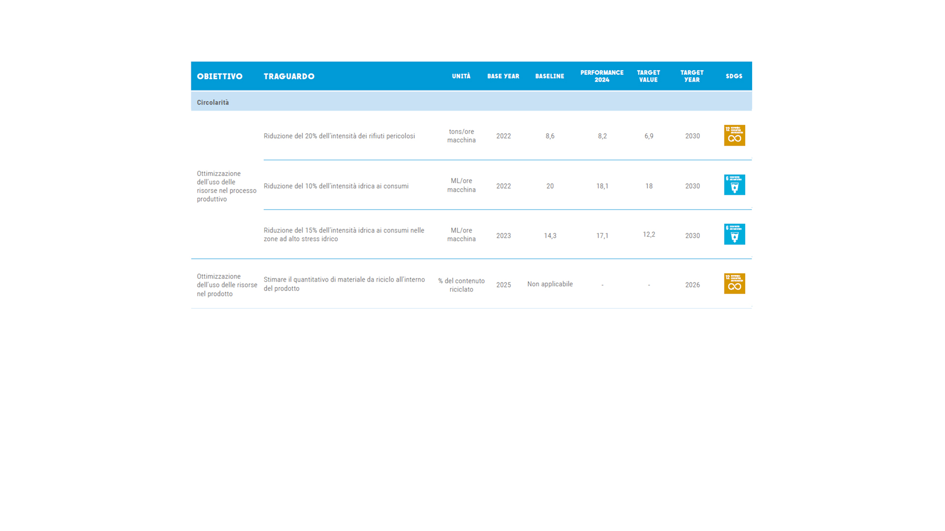Image resolution: width=945 pixels, height=531 pixels.
Task: Click the BASE YEAR column header
Action: (503, 76)
